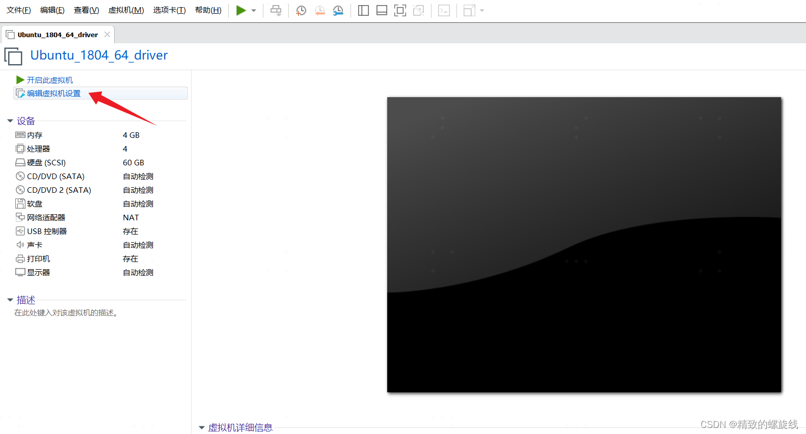The height and width of the screenshot is (434, 806).
Task: Enter full screen mode icon
Action: (400, 10)
